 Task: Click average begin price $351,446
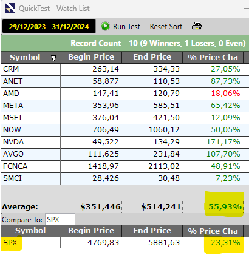tap(100, 207)
